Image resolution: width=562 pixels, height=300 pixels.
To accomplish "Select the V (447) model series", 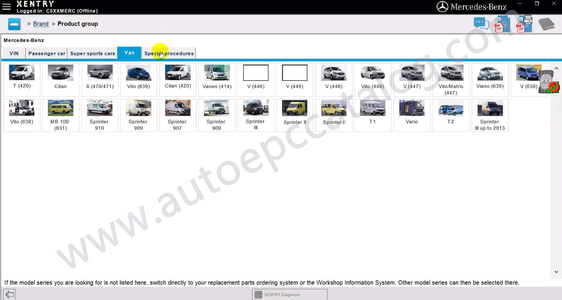I will click(412, 79).
